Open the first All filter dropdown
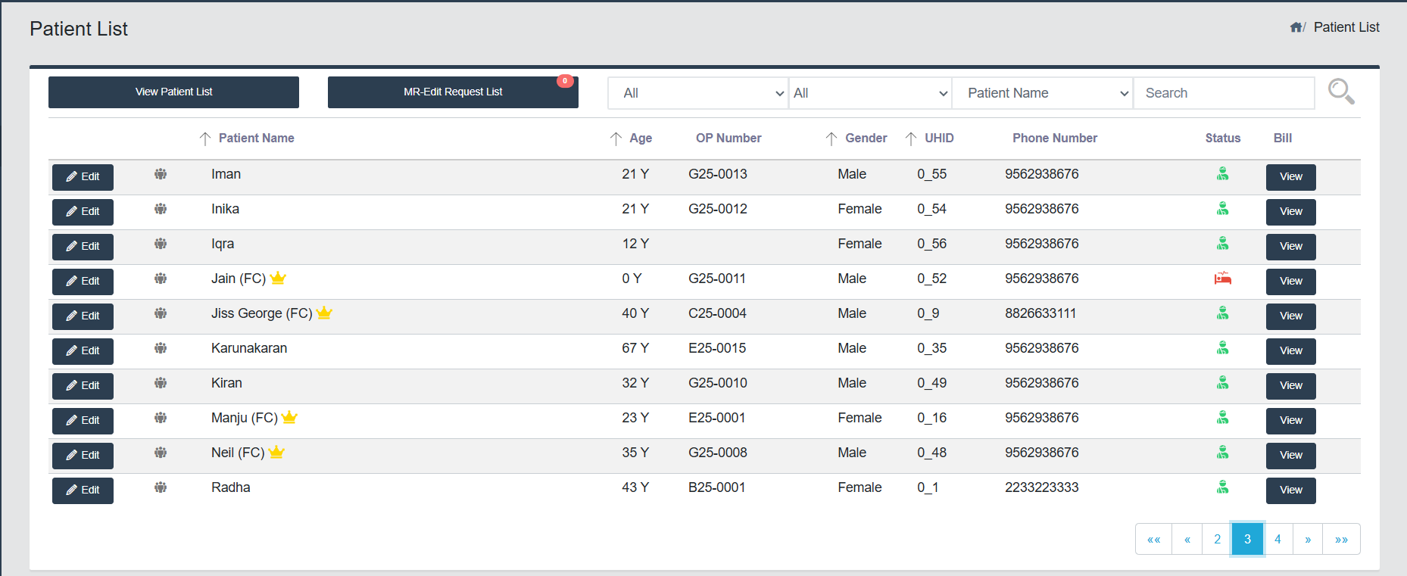The height and width of the screenshot is (576, 1407). point(697,93)
